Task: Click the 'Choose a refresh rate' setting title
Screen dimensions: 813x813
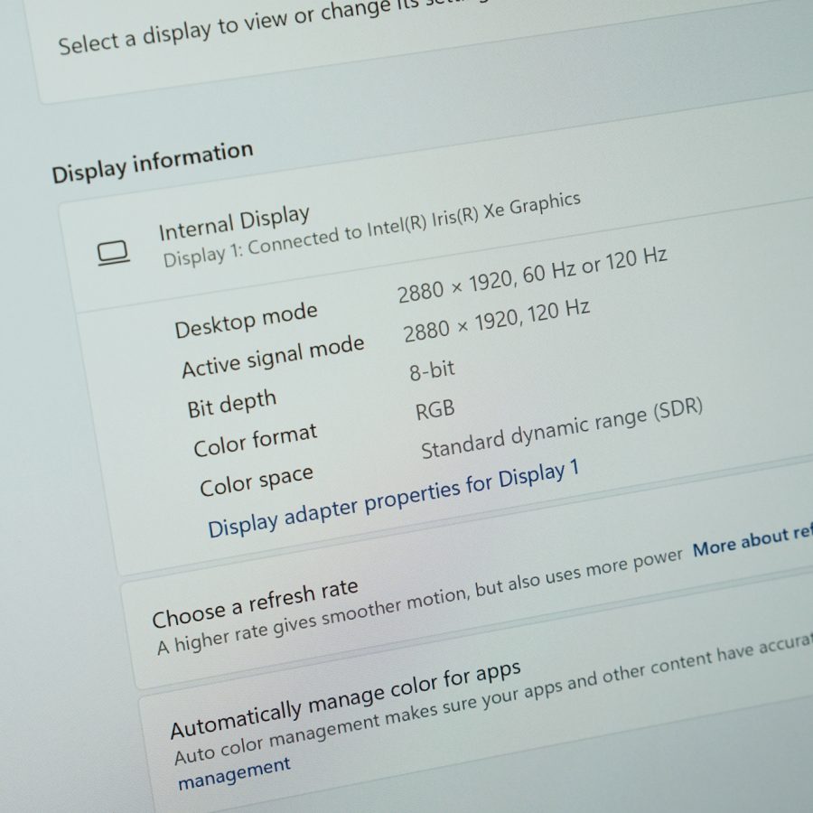Action: pos(255,604)
